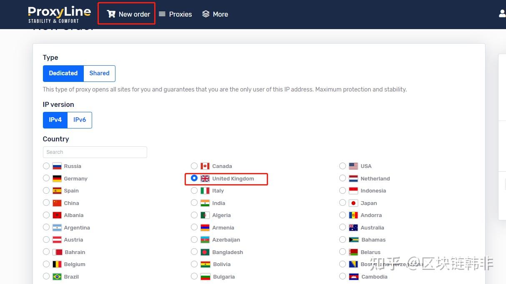Click the Bangladesh country label

click(228, 252)
